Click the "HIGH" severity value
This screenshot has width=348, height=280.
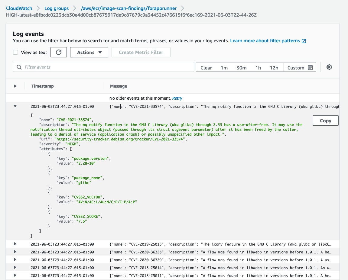click(x=72, y=144)
